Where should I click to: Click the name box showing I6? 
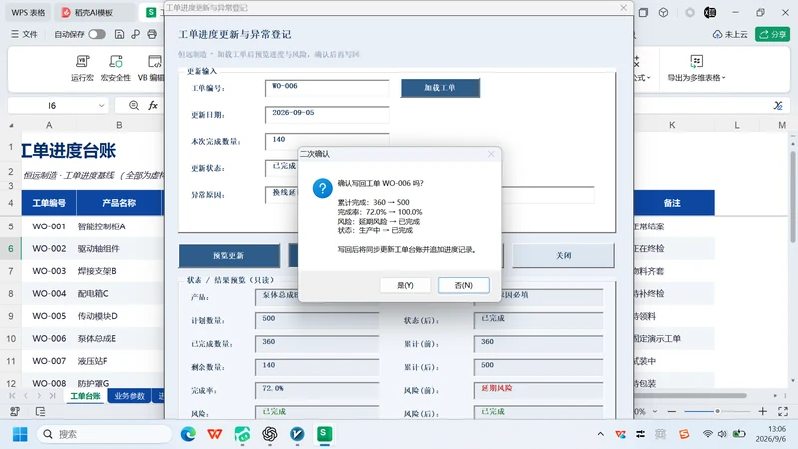(x=52, y=106)
